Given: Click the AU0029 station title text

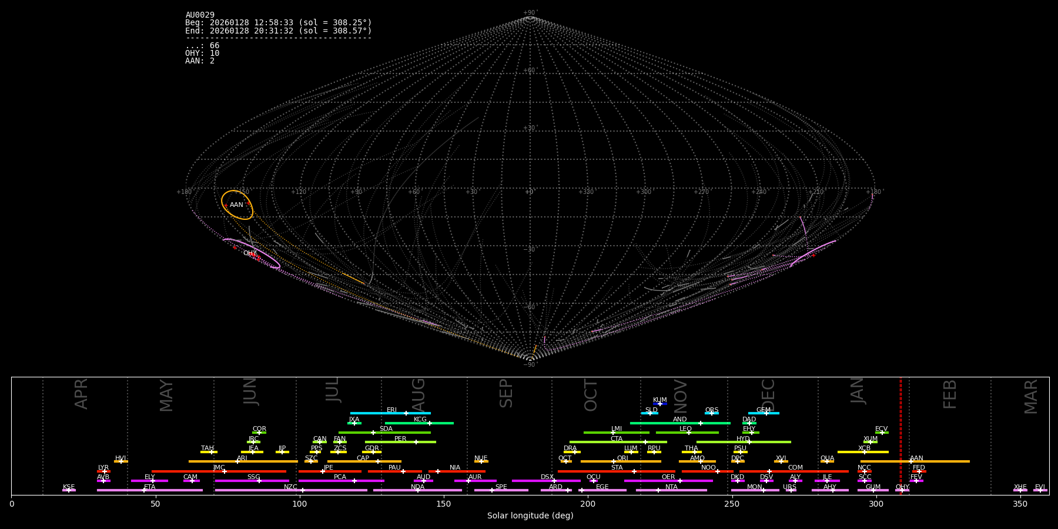Looking at the screenshot, I should pyautogui.click(x=200, y=15).
